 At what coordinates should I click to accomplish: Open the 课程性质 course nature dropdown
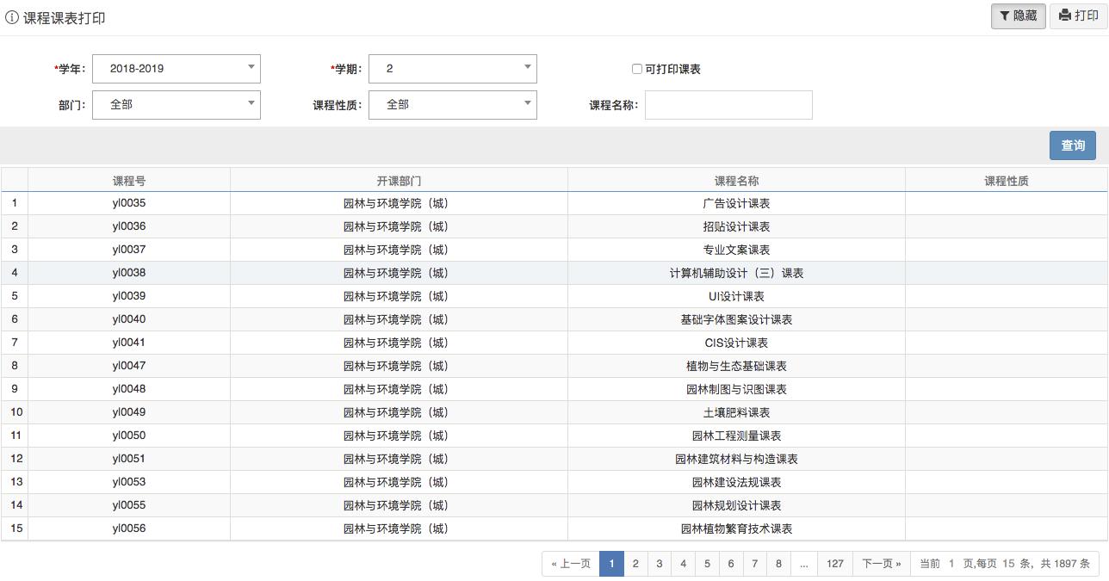[x=527, y=104]
